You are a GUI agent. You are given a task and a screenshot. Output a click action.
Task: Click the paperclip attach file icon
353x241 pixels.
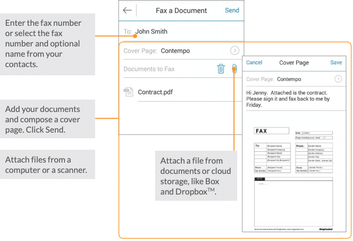(x=234, y=69)
